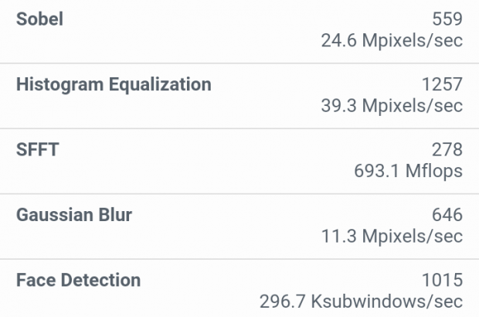479x317 pixels.
Task: Tap the Face Detection benchmark label
Action: tap(79, 279)
